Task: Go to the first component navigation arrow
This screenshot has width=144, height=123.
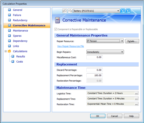Action: pyautogui.click(x=65, y=11)
